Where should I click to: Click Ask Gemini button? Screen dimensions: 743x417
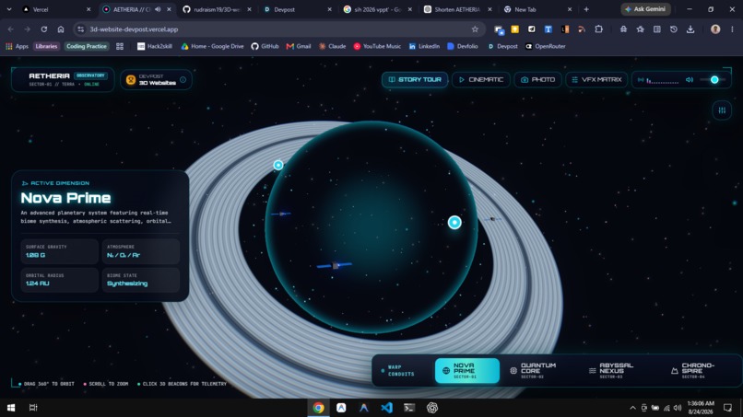tap(645, 9)
